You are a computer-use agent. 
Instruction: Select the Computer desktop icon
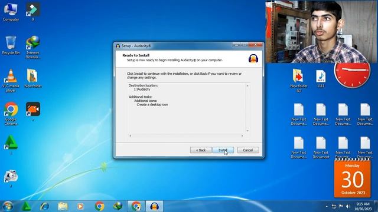[x=11, y=12]
